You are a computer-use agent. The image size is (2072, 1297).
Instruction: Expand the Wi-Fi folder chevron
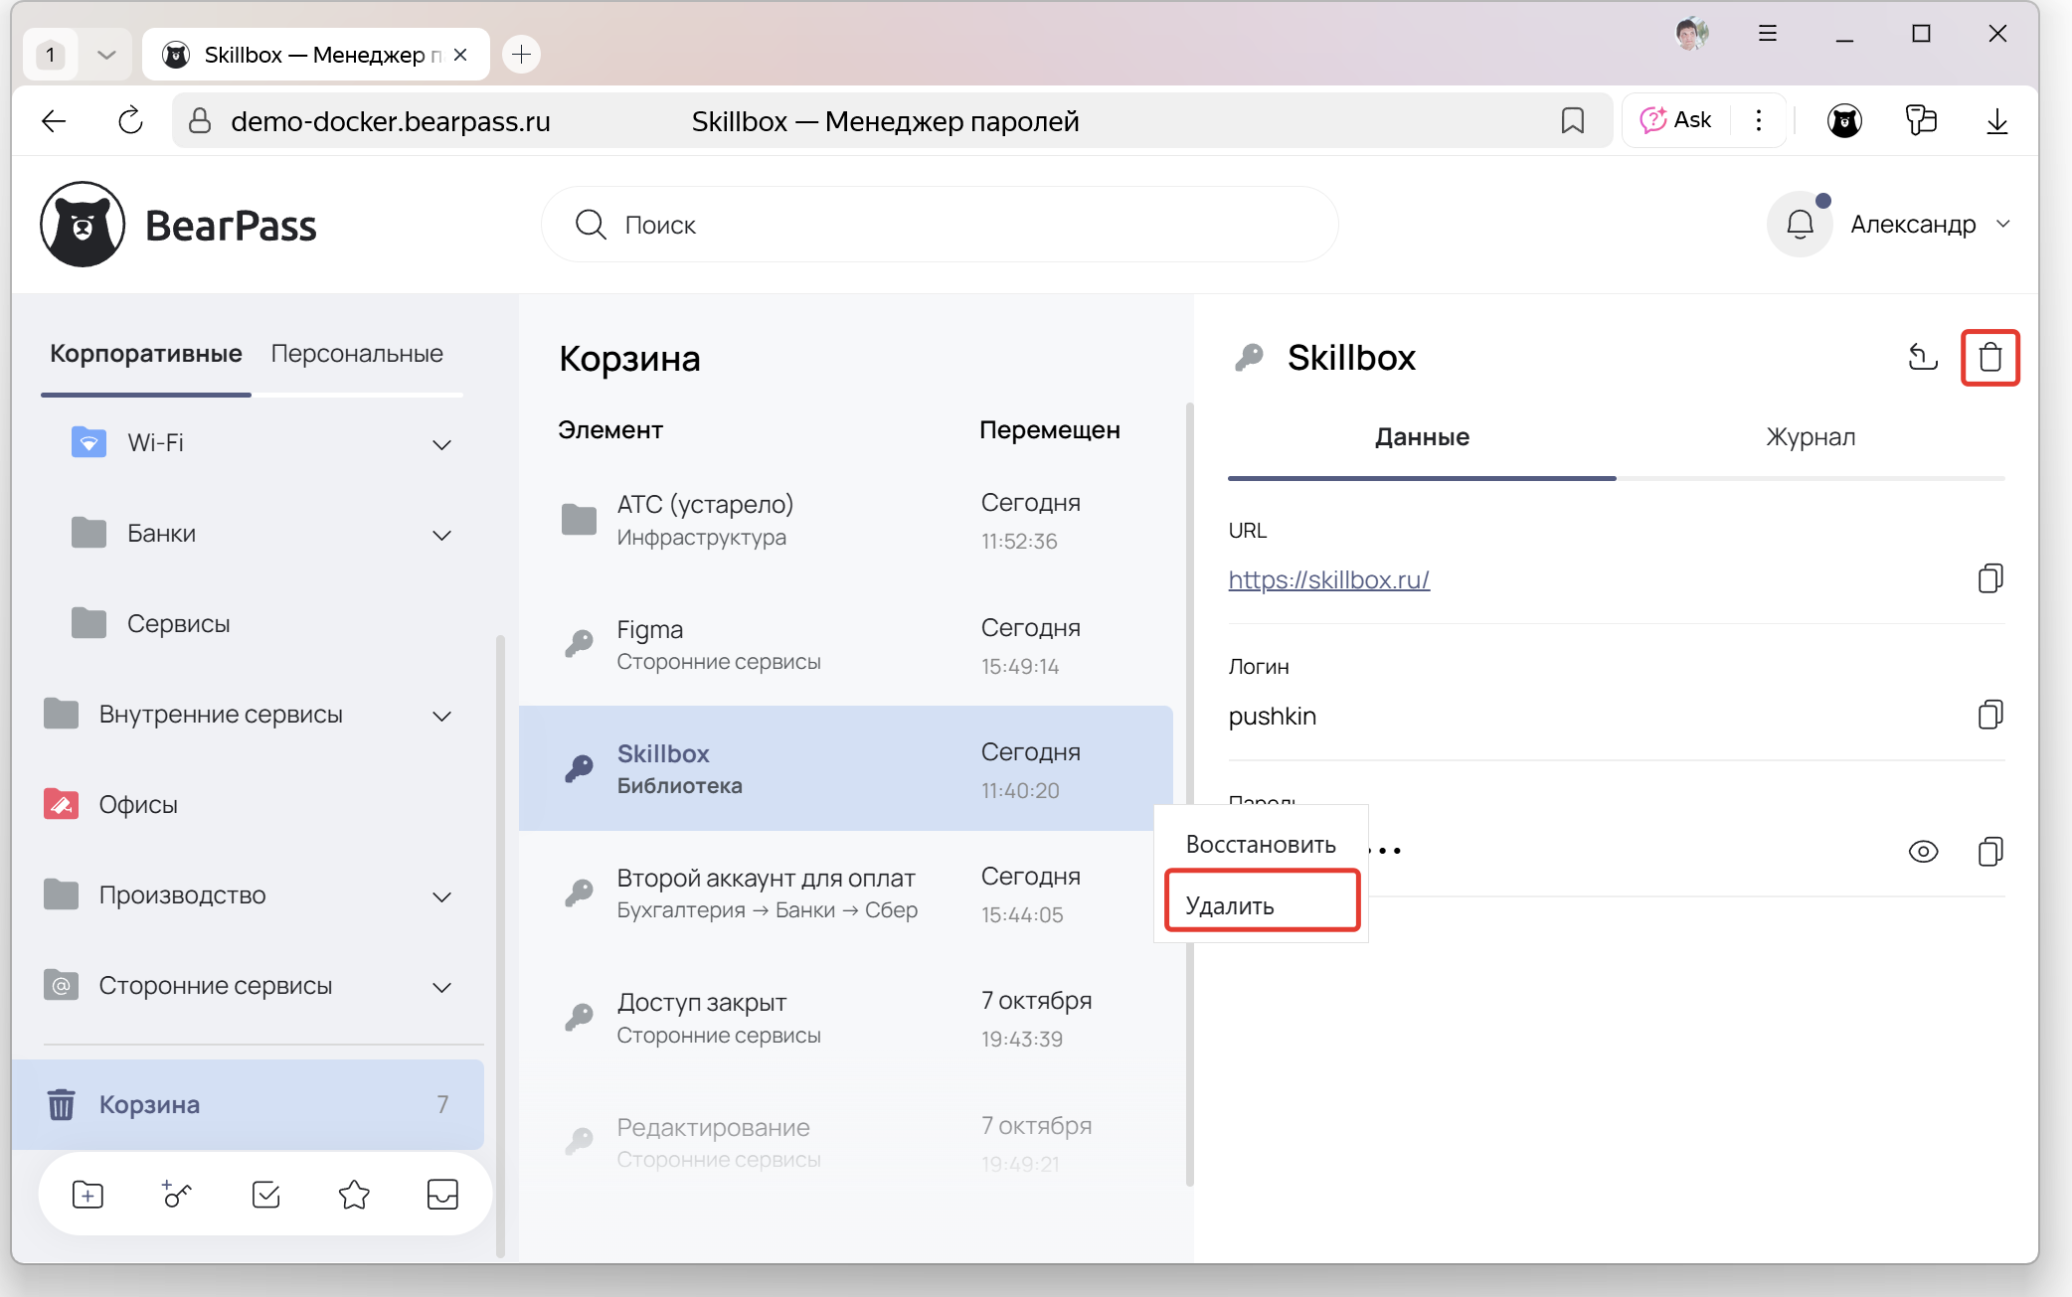pos(441,444)
